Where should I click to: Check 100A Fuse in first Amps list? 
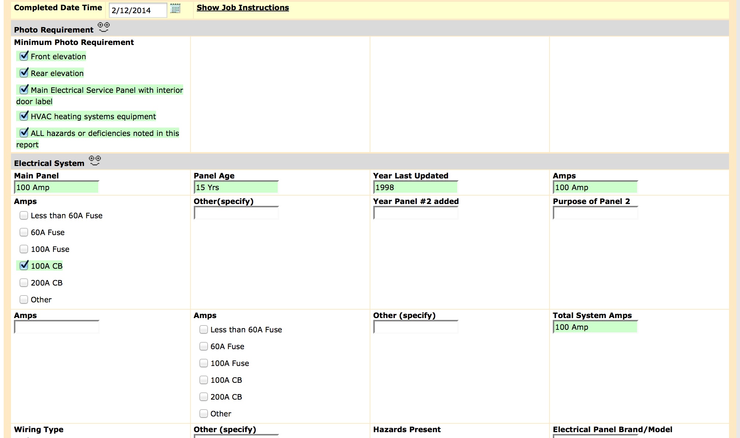pyautogui.click(x=24, y=249)
